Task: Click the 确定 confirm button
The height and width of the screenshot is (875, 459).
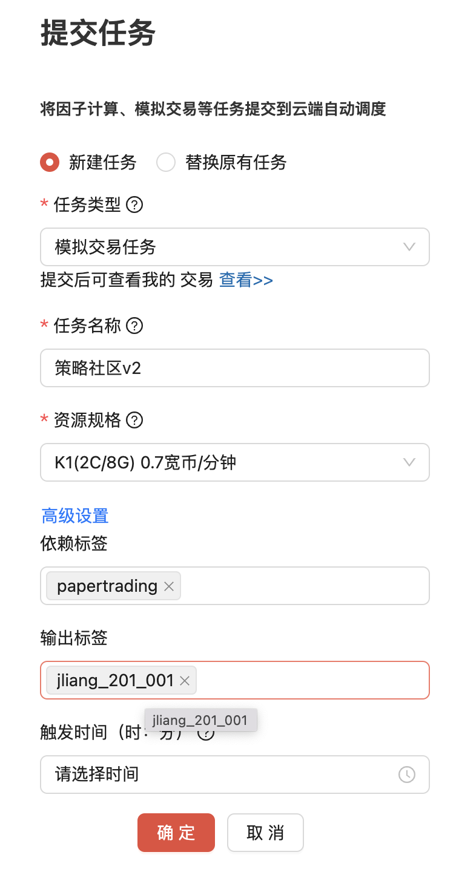Action: [176, 833]
